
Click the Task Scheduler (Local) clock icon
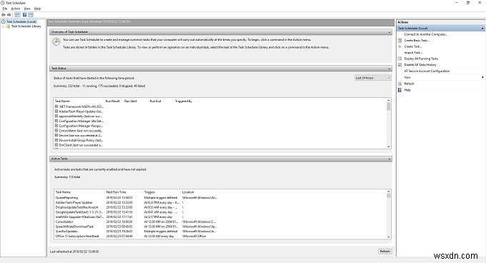(x=3, y=21)
